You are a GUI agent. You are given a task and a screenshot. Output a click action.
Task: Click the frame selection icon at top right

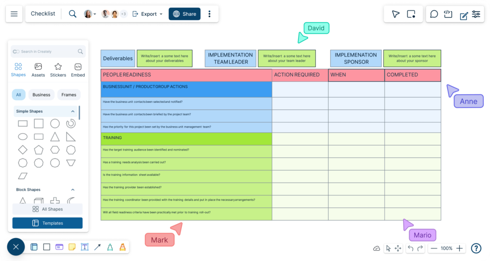click(x=411, y=14)
